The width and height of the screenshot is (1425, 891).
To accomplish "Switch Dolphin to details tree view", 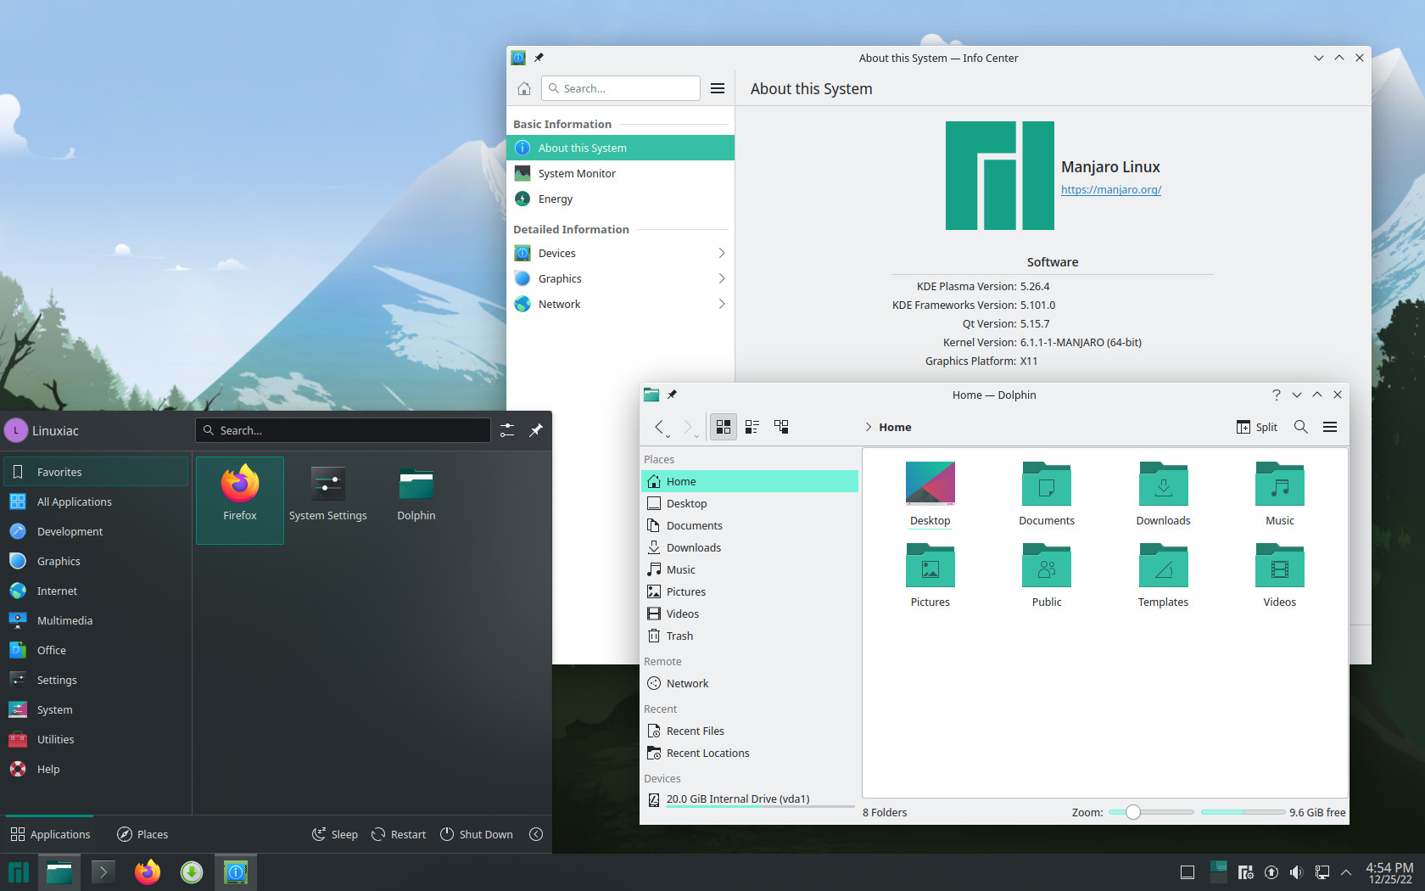I will pyautogui.click(x=781, y=427).
